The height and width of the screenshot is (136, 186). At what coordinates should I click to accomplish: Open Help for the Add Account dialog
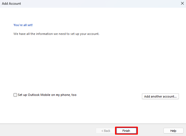click(173, 131)
